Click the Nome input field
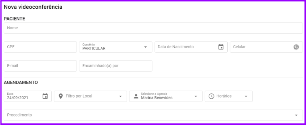Screen dimensions: 306x125 pos(153,28)
